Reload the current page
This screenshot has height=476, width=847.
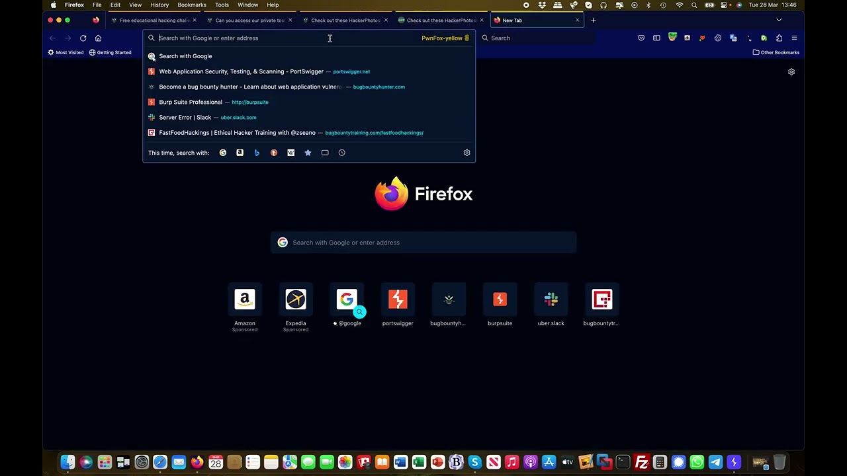(x=83, y=38)
